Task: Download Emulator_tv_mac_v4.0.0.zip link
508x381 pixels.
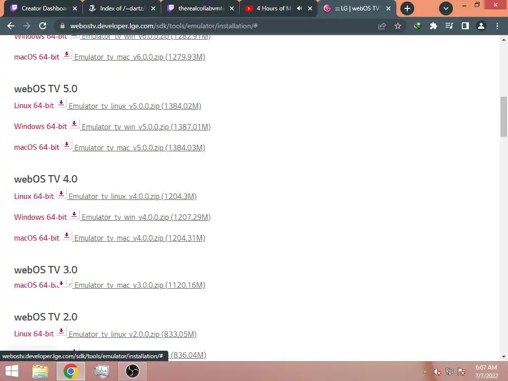Action: coord(139,238)
